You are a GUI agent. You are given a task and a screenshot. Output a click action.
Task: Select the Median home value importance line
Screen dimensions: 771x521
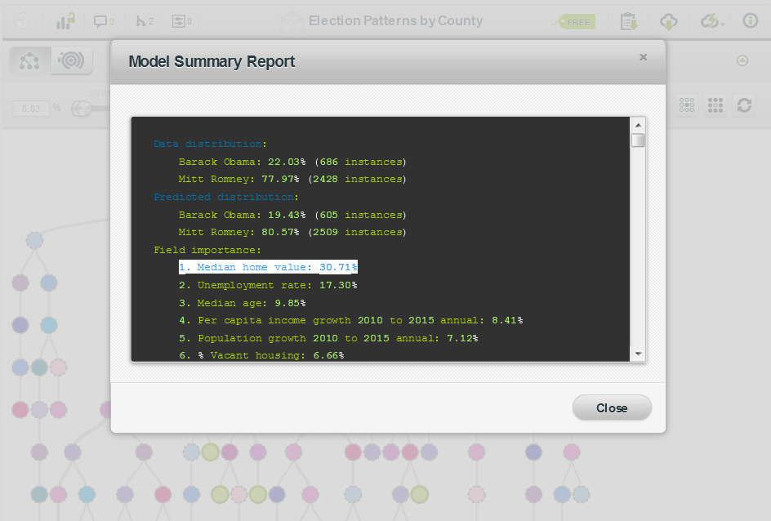[268, 267]
